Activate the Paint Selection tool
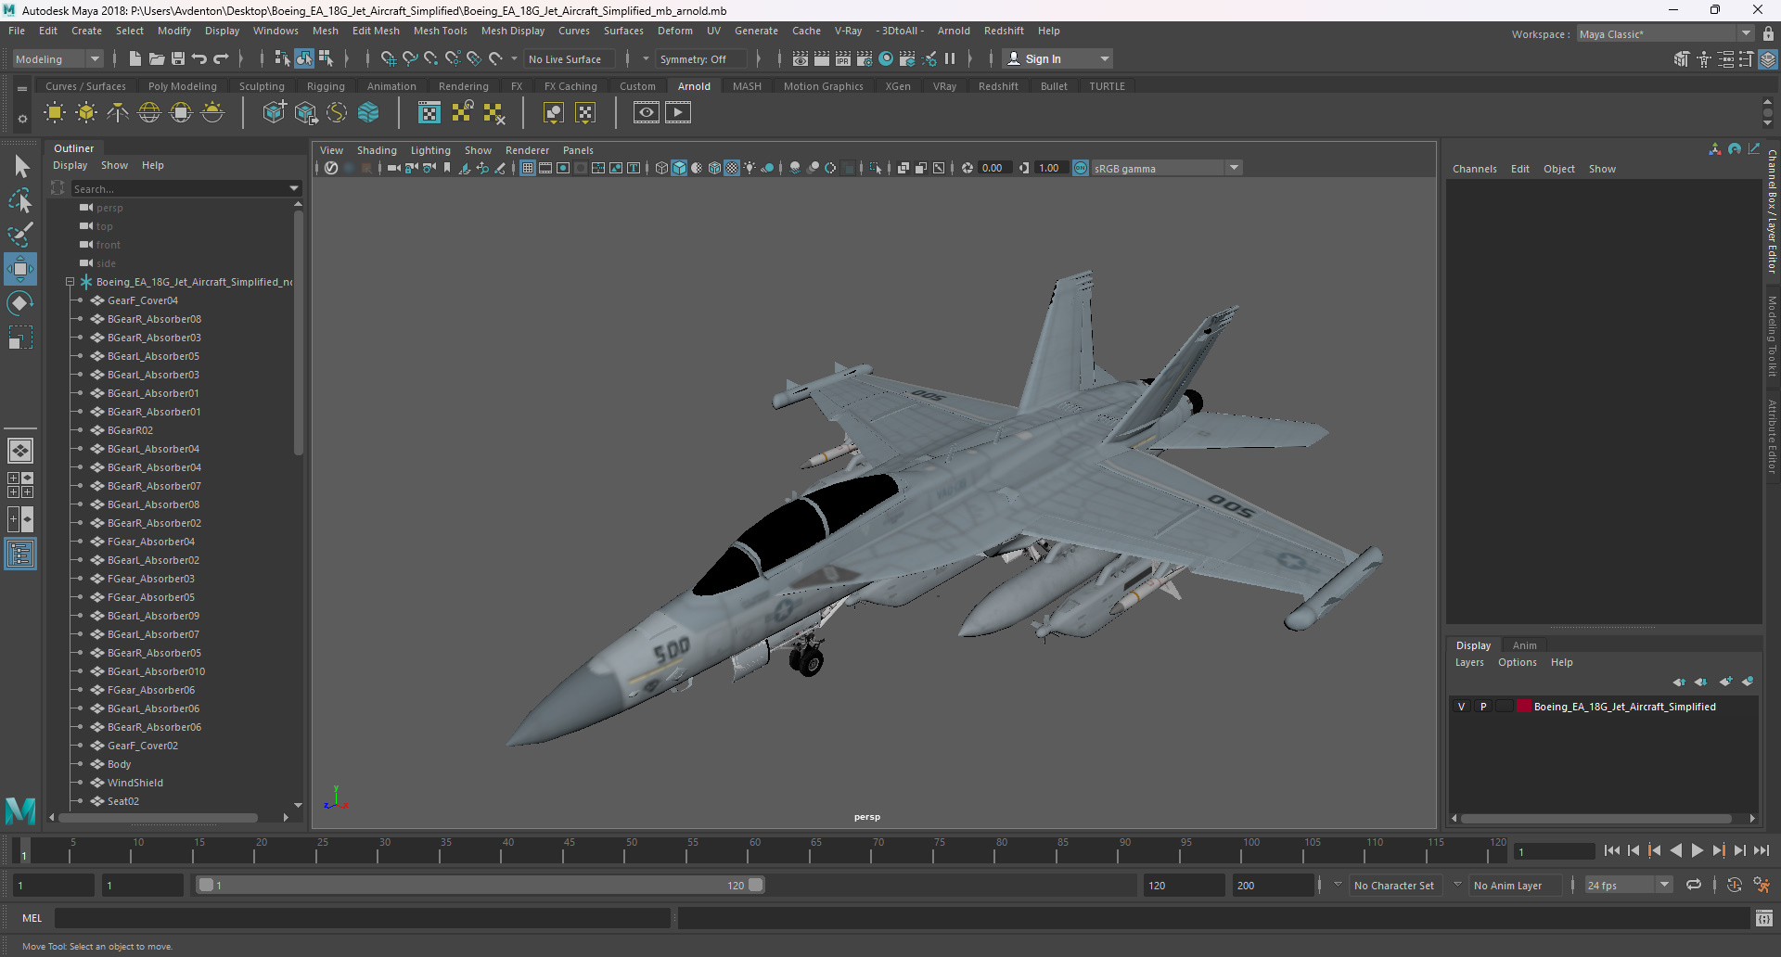The image size is (1781, 957). click(20, 234)
